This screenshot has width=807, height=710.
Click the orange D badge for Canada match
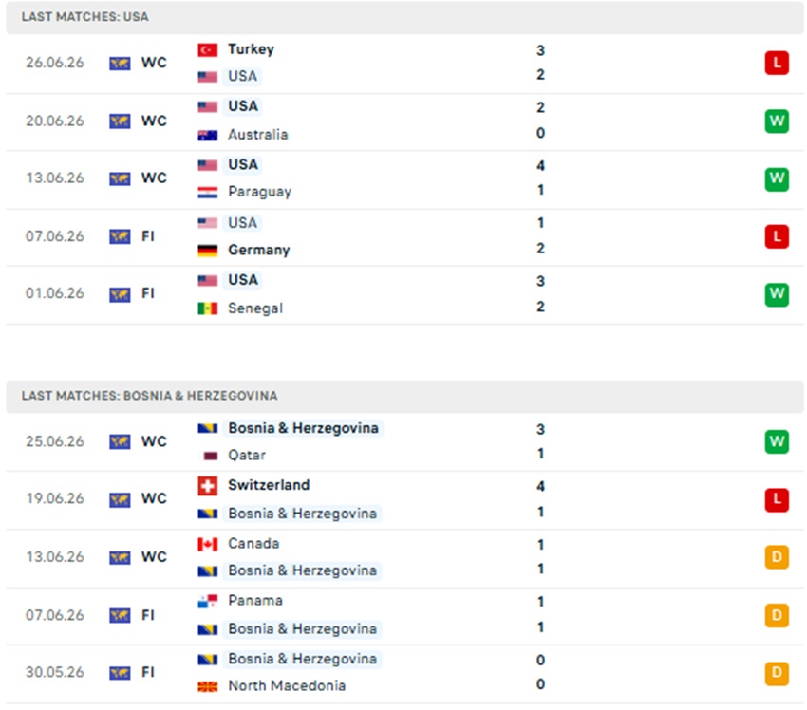click(777, 557)
